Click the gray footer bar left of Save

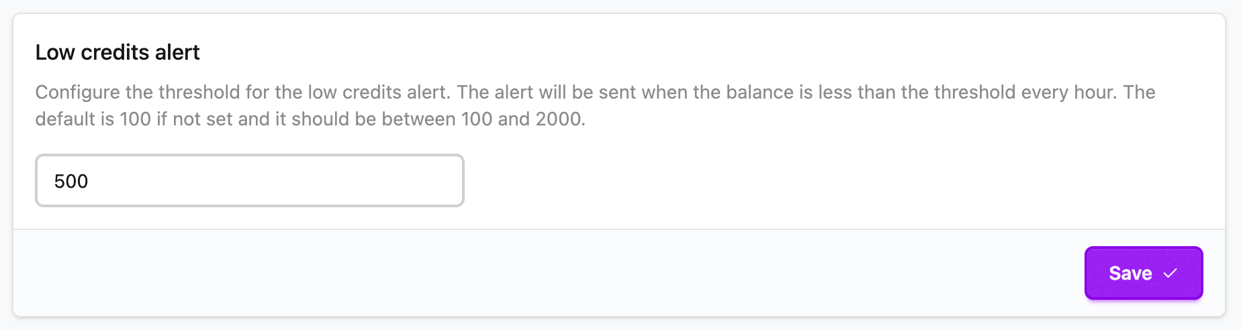(x=537, y=273)
